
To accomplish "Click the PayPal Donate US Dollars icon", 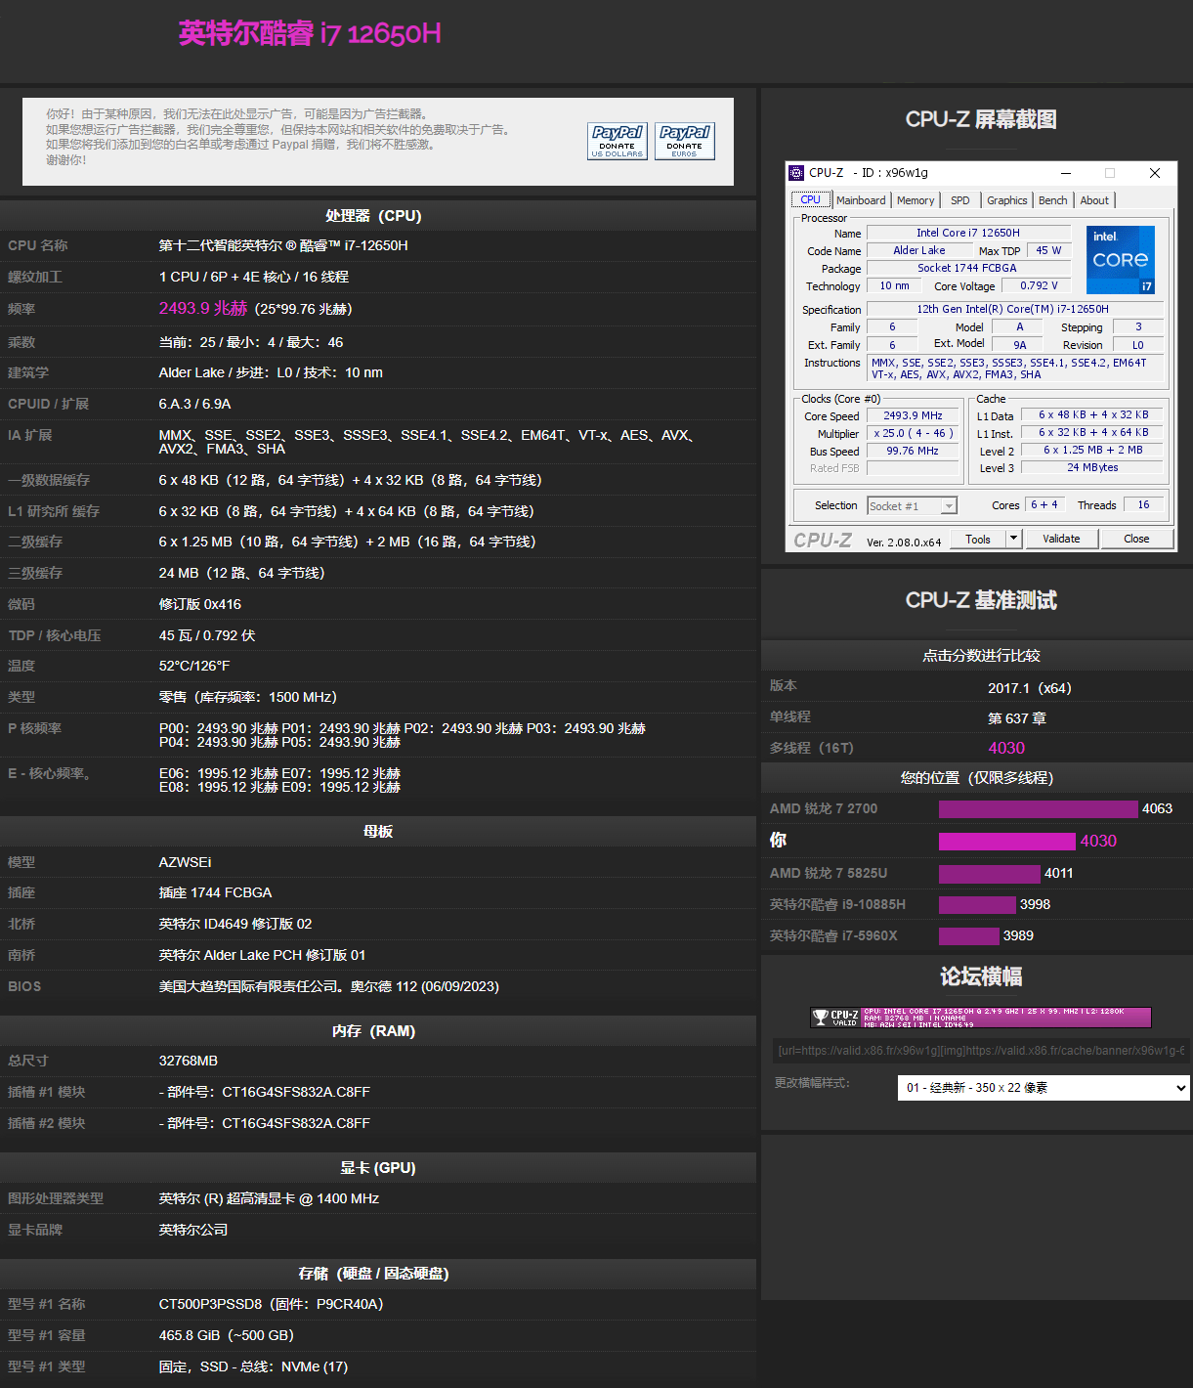I will point(617,141).
